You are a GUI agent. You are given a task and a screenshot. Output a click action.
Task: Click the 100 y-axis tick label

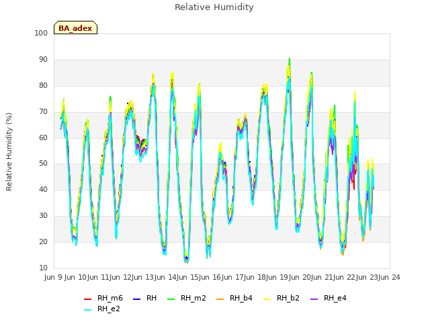click(41, 33)
